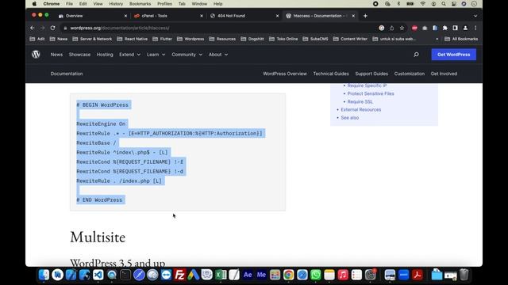Open the Documentation link

tap(67, 74)
